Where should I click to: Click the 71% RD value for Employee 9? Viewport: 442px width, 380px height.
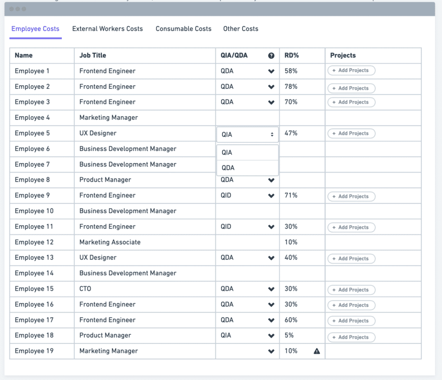click(291, 196)
